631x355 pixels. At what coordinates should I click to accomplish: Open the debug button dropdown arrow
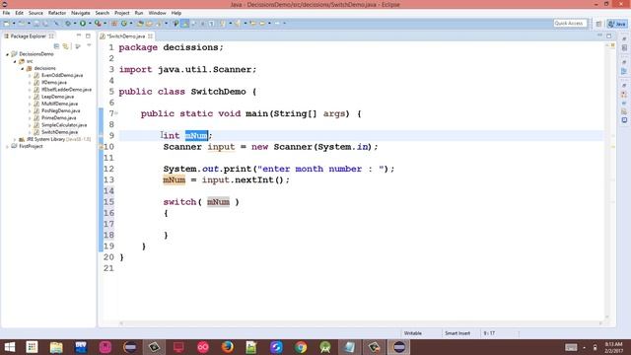[x=75, y=24]
